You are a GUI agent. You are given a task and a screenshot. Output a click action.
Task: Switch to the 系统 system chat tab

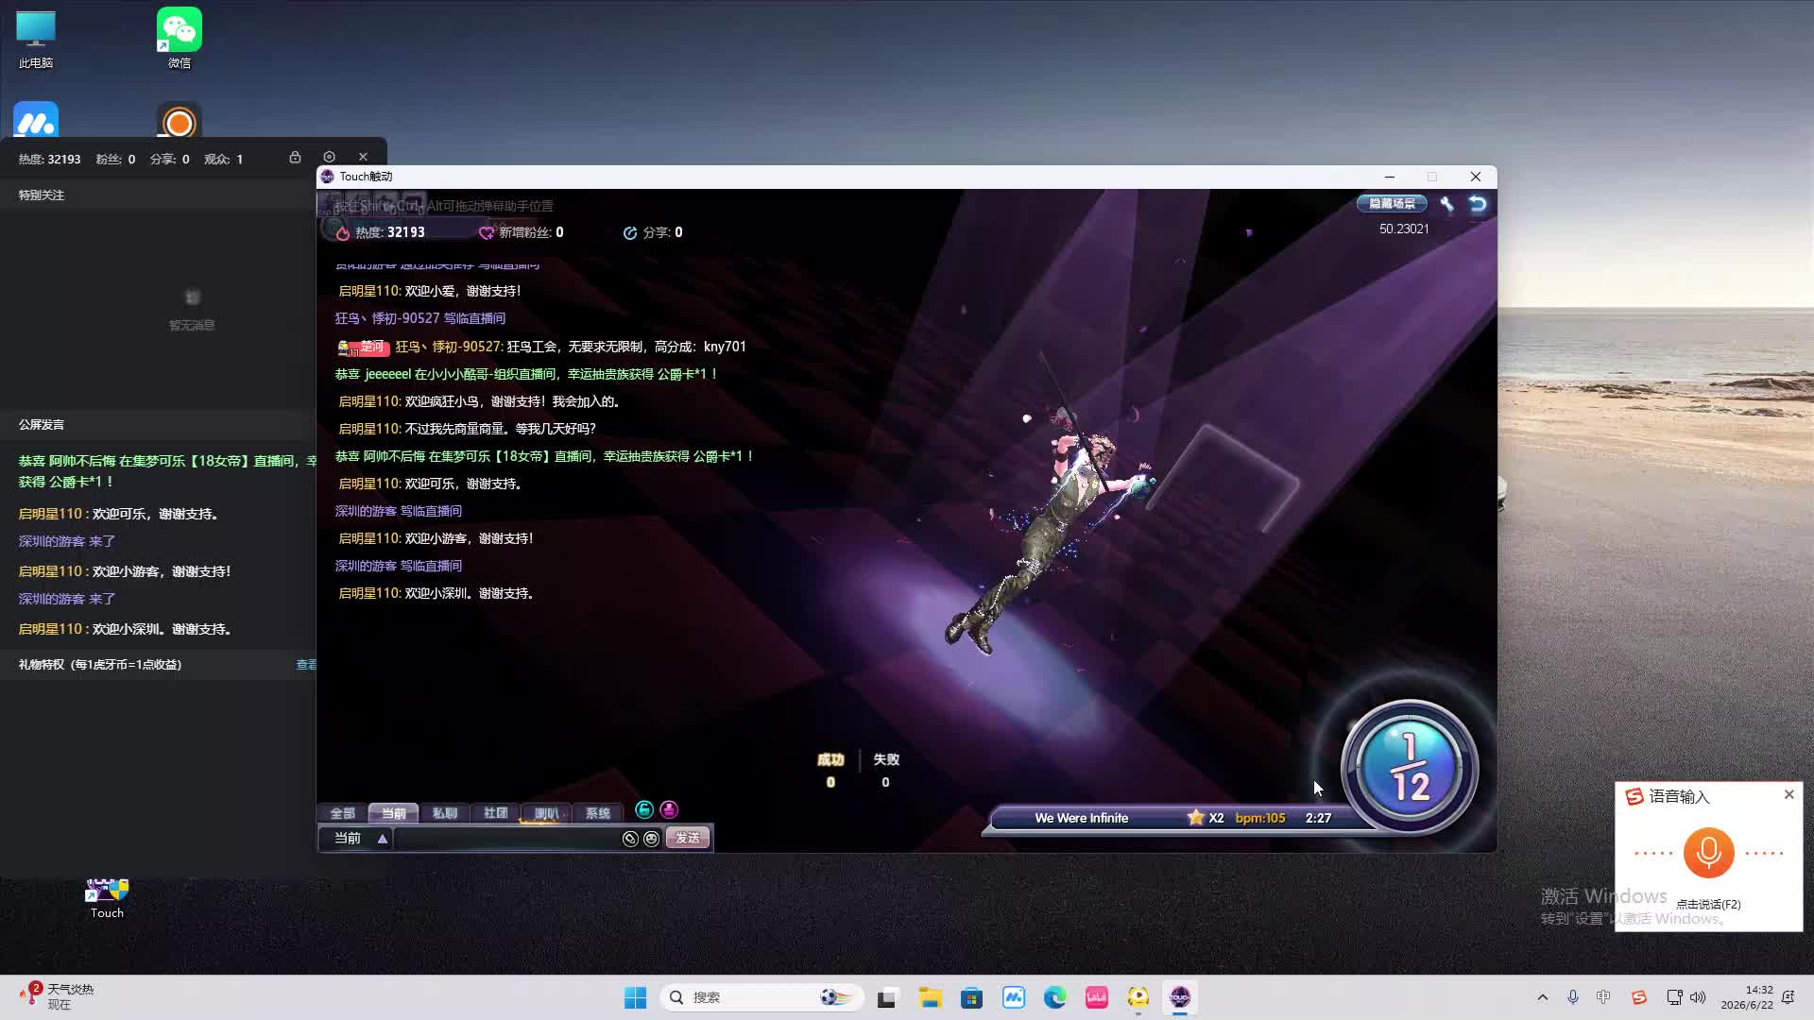pyautogui.click(x=597, y=813)
